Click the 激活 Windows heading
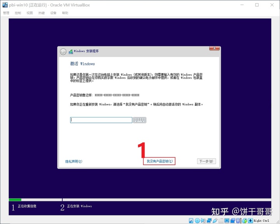Screen dimensions: 280x224 pos(82,64)
